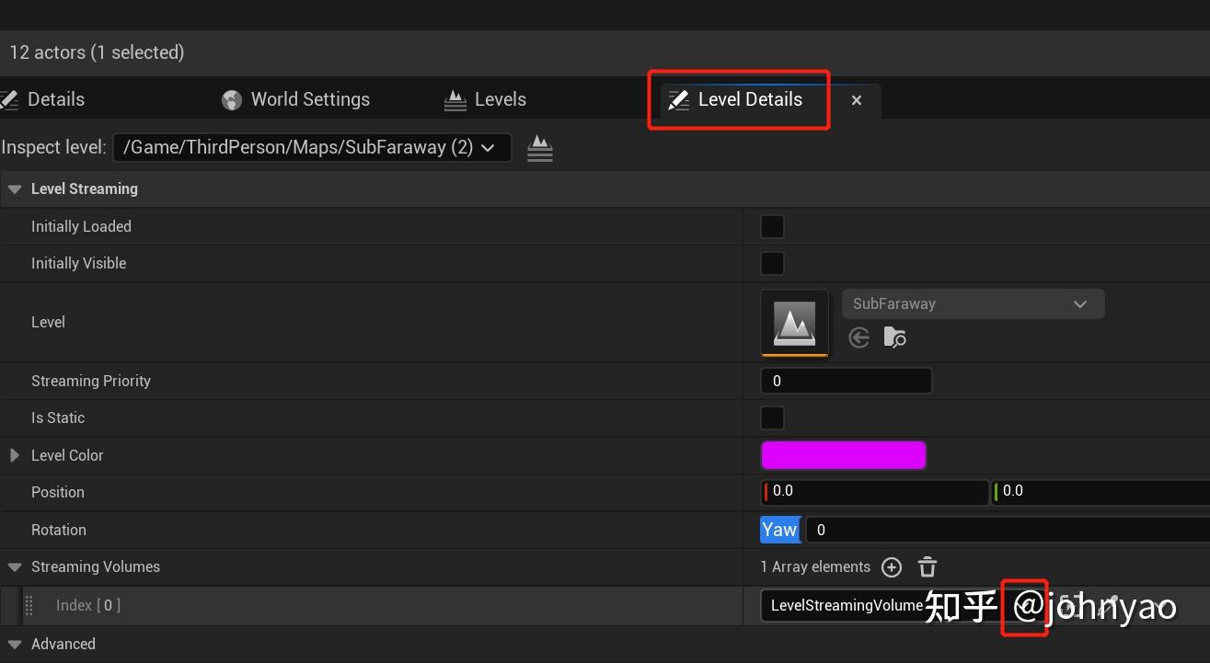Browse to SubFaraway in Content Browser icon
1210x663 pixels.
point(894,337)
